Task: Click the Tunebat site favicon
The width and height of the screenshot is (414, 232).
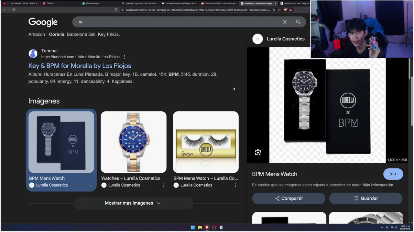Action: coord(33,53)
